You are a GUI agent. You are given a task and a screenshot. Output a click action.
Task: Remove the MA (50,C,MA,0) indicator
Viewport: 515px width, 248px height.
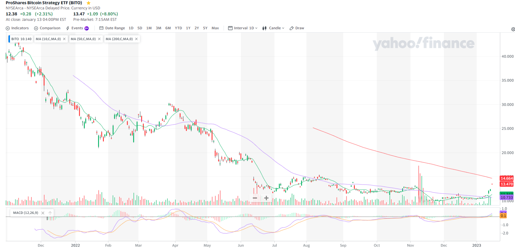click(99, 39)
